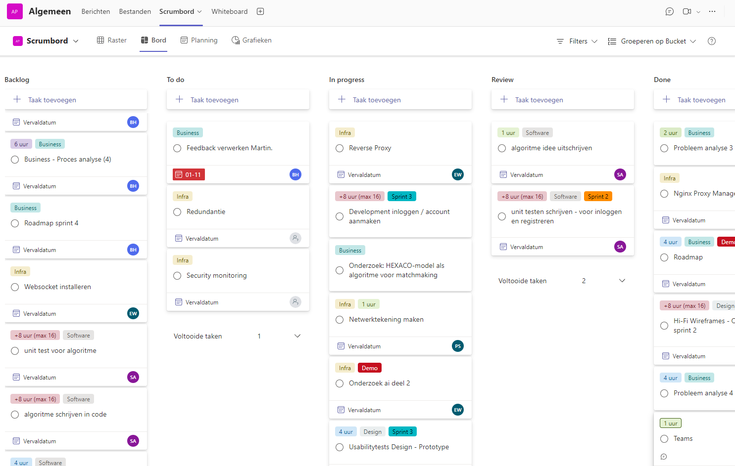Click Taak toevoegen in the In progress column
Screen dimensions: 735x466
tap(377, 100)
